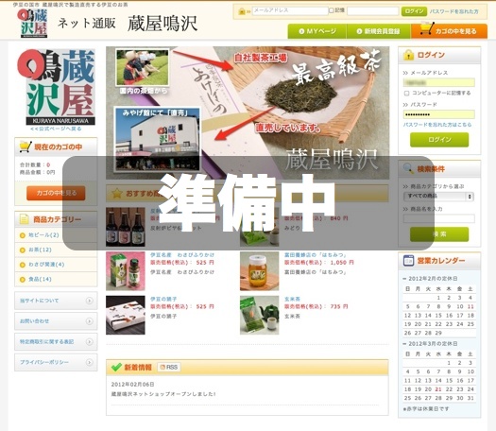
Task: Open the 新規会員登録 tab
Action: tap(379, 31)
